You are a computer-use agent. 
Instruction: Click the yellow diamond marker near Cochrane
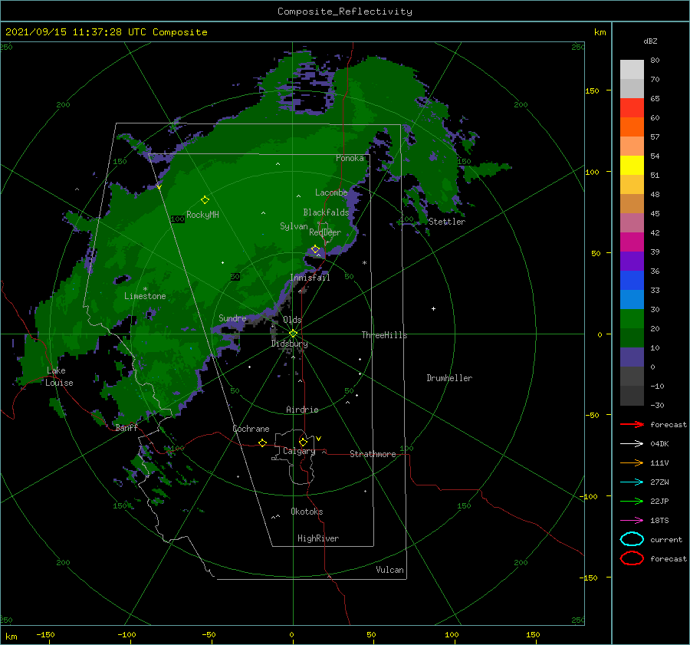[262, 443]
